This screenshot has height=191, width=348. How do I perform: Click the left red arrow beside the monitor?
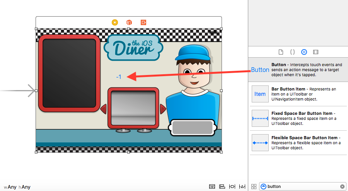[x=103, y=109]
